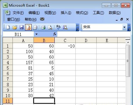This screenshot has height=105, width=133.
Task: Expand Formatting toolbar options arrow
Action: pyautogui.click(x=129, y=27)
